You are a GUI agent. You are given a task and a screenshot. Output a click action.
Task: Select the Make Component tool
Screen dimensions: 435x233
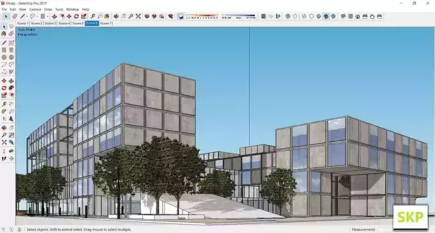(11, 26)
